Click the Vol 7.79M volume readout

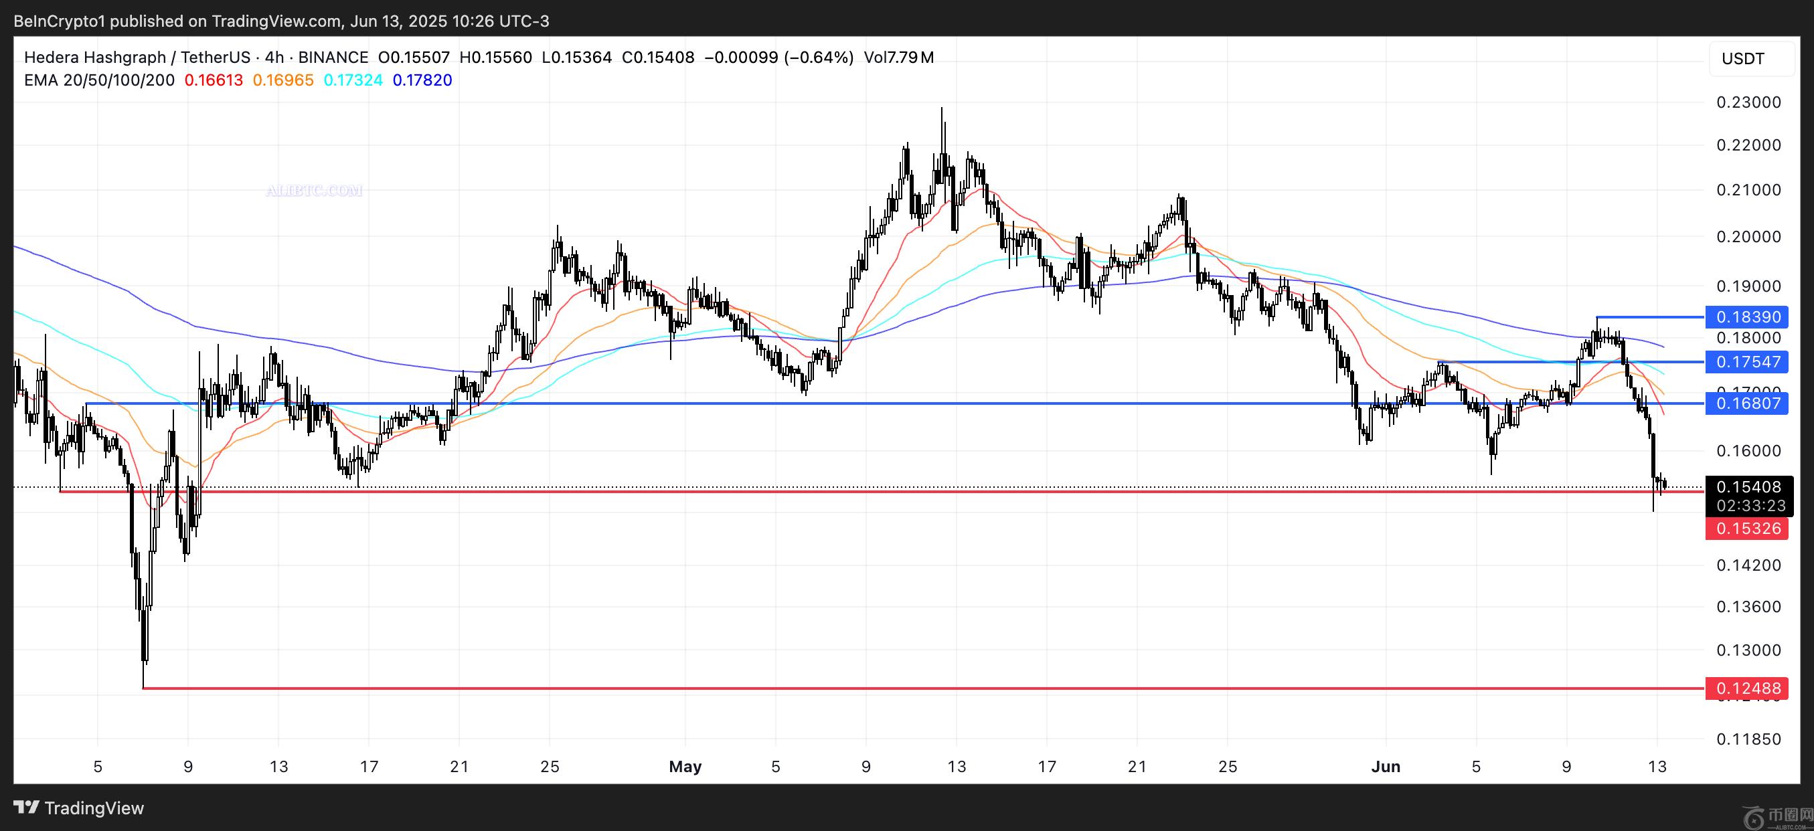(898, 58)
